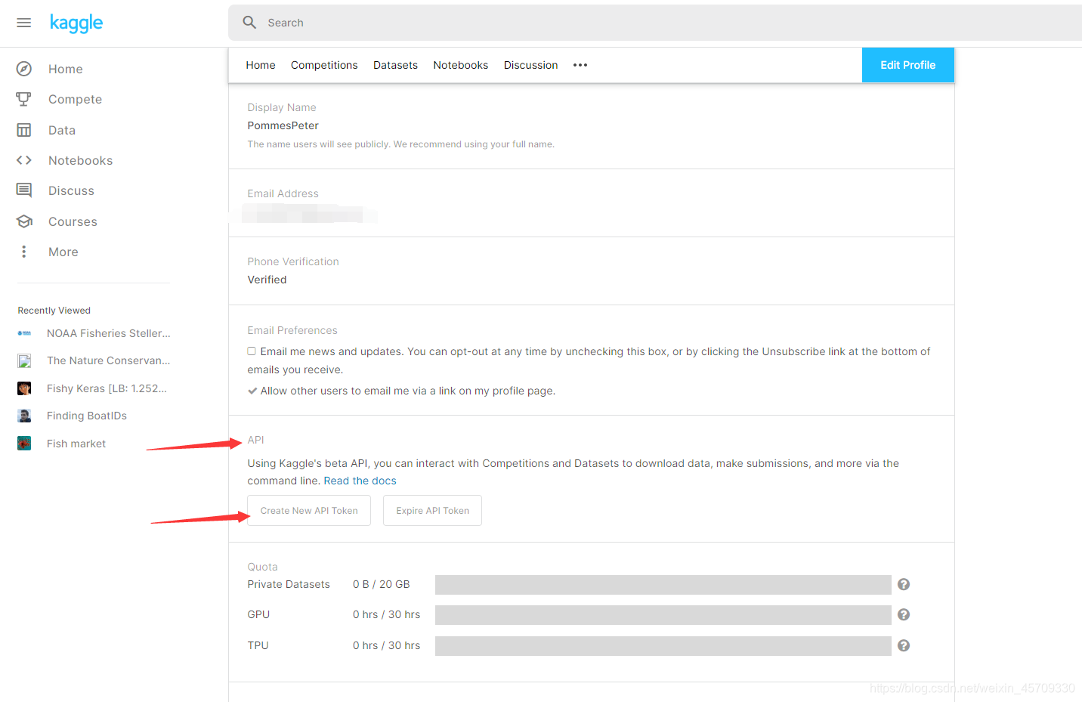The image size is (1082, 702).
Task: Click the GPU quota usage bar
Action: 663,615
